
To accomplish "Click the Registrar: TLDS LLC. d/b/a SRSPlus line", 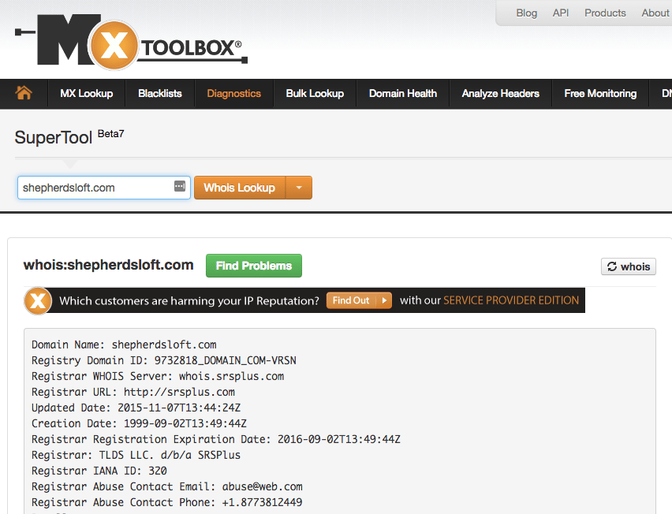I will pos(136,455).
